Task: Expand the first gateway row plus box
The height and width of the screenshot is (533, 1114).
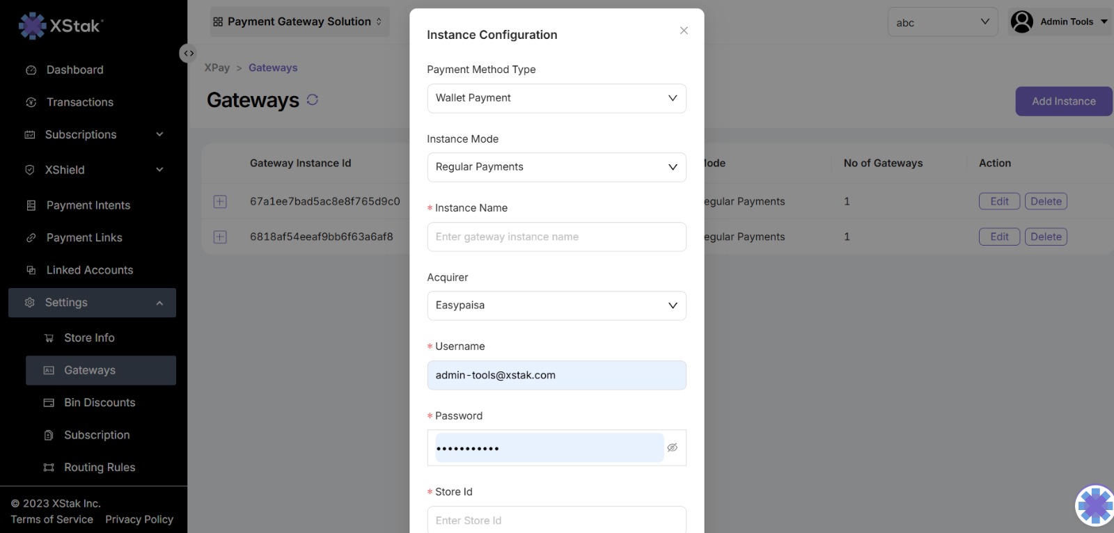Action: point(220,202)
